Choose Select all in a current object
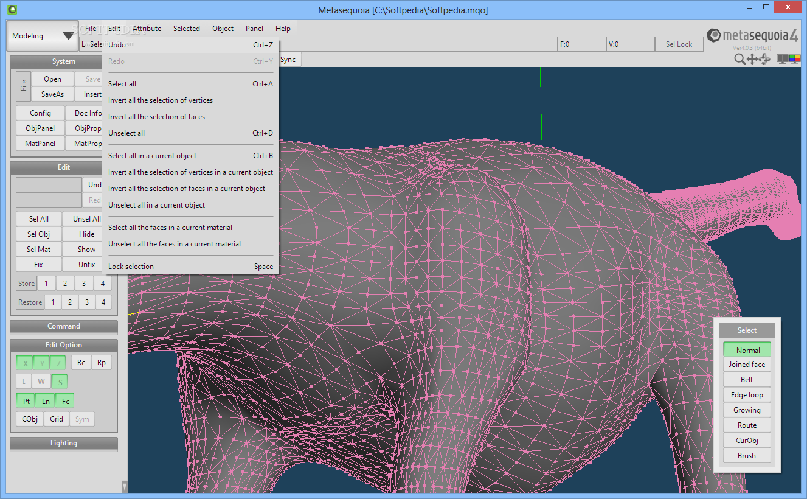This screenshot has height=499, width=807. 191,156
